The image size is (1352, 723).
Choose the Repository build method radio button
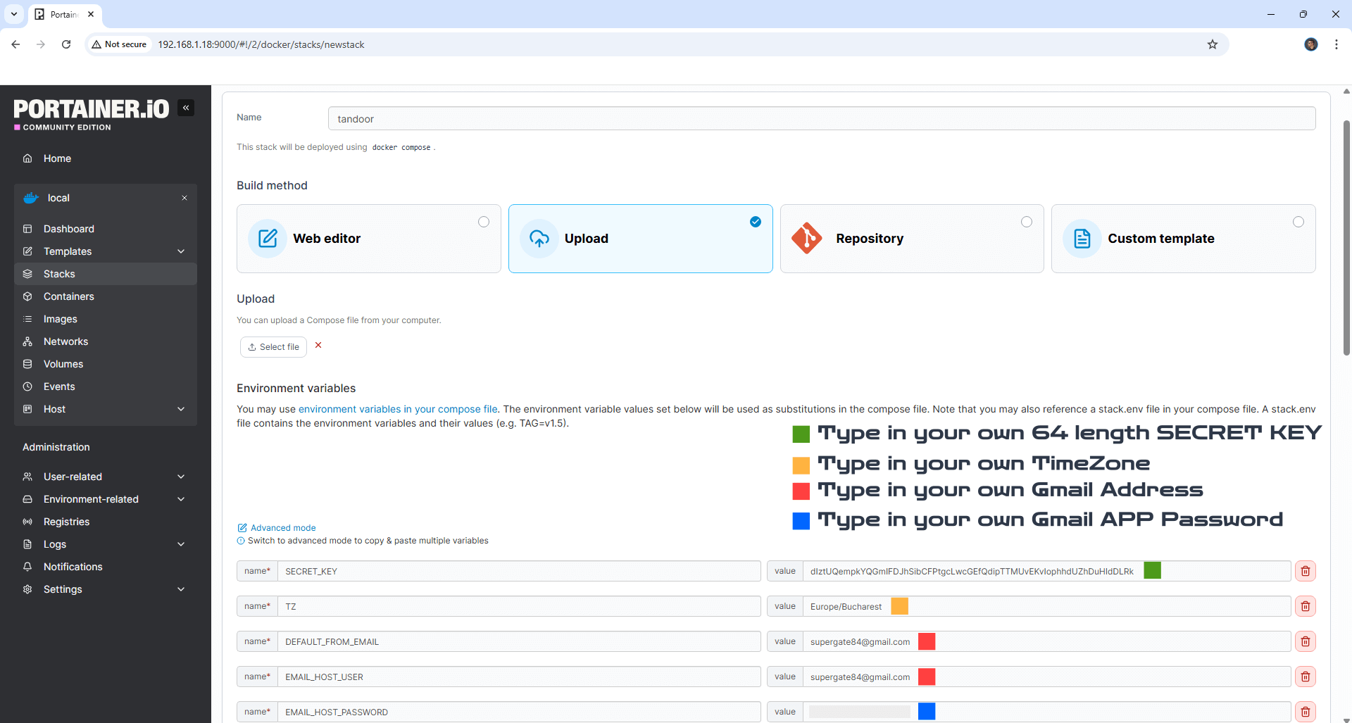[x=1027, y=222]
